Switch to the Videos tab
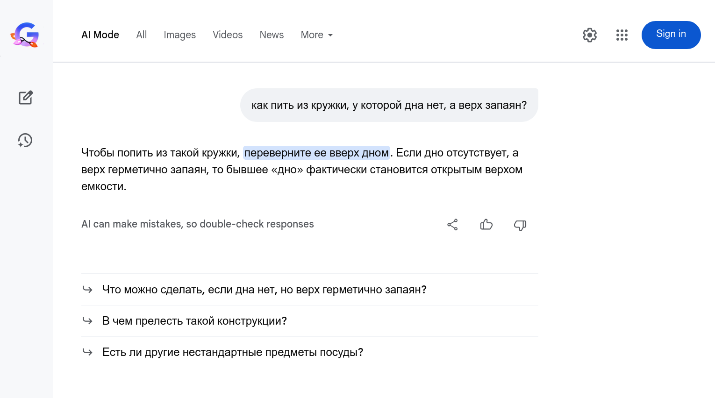715x398 pixels. tap(228, 35)
